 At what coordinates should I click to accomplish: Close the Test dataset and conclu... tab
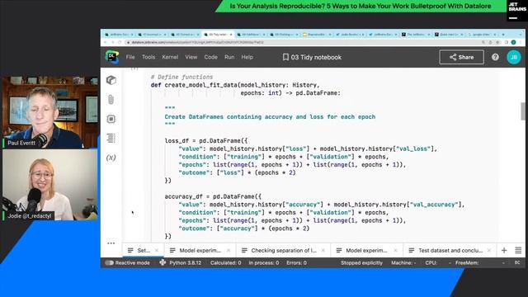coord(489,251)
